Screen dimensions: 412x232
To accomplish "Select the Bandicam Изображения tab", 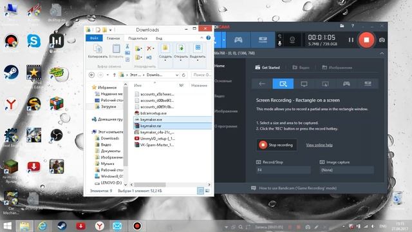I will [337, 68].
